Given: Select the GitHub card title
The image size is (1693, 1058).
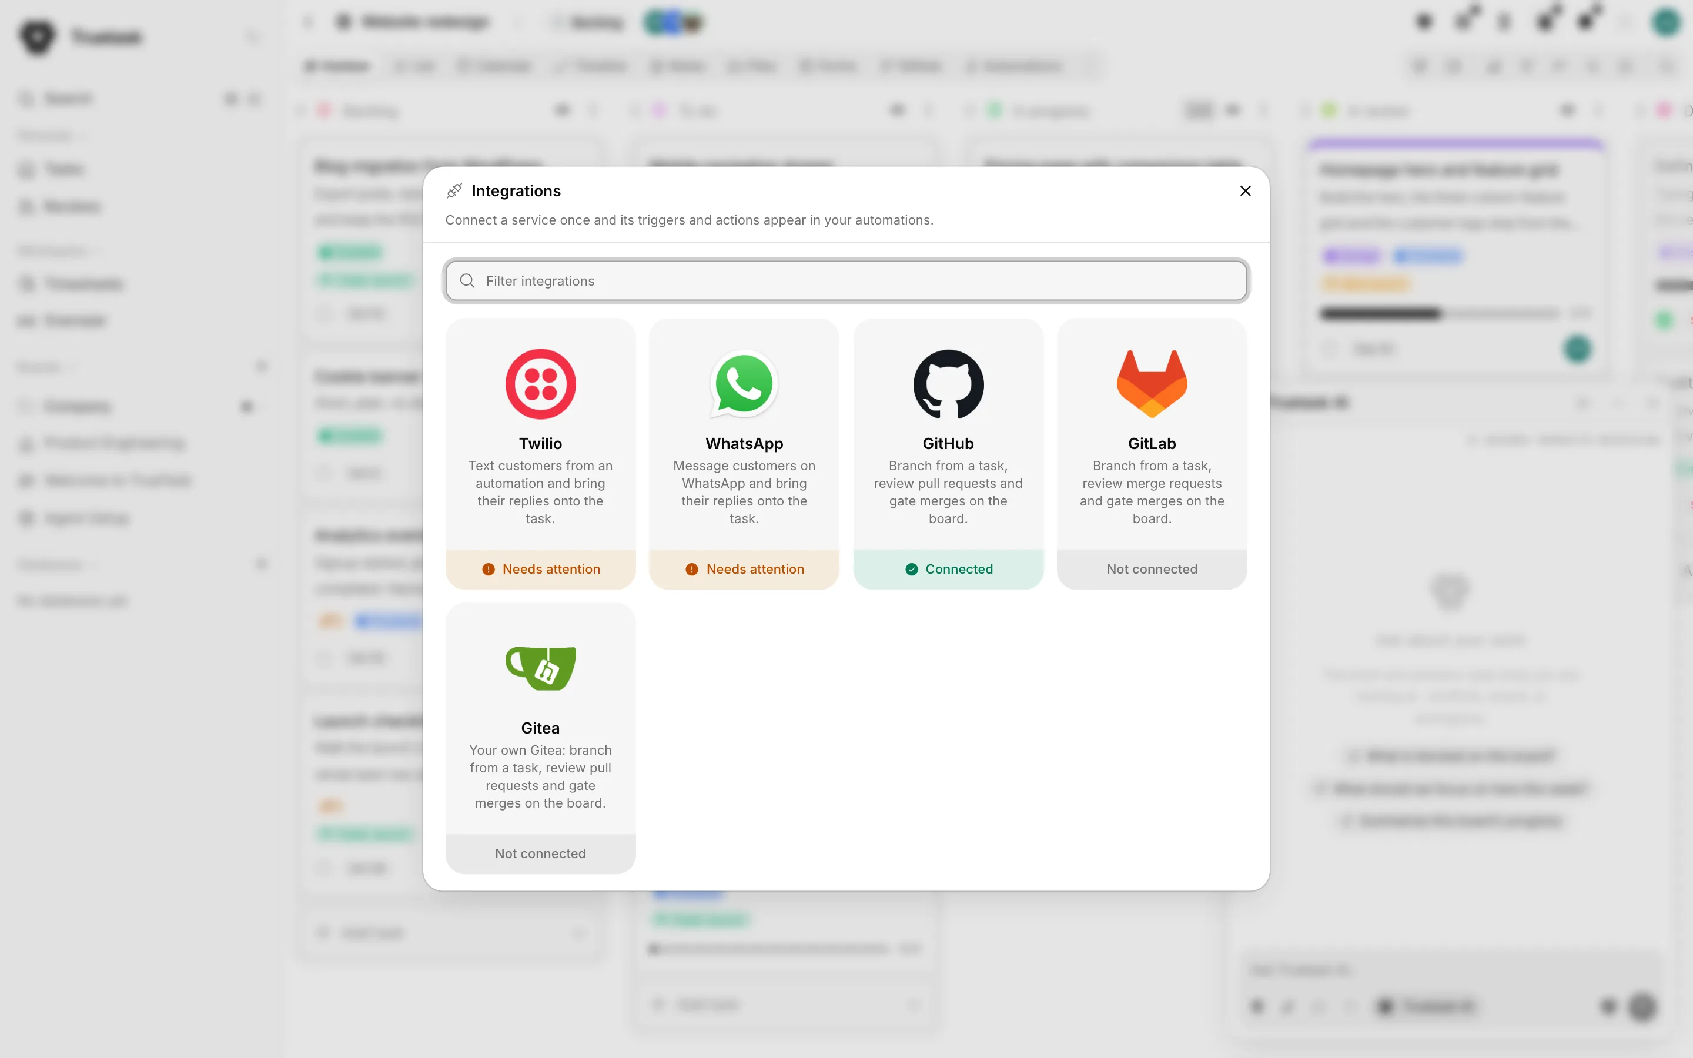Looking at the screenshot, I should 948,444.
